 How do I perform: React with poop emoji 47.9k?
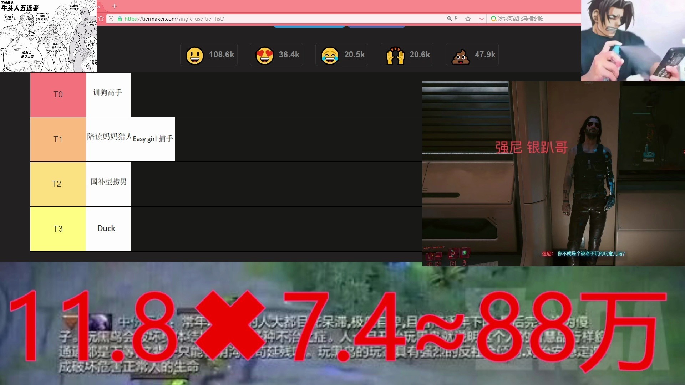(x=472, y=55)
